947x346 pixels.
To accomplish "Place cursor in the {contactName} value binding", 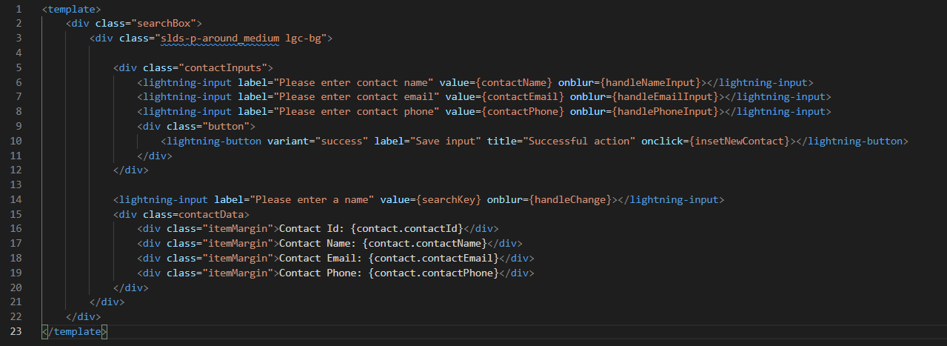I will [514, 82].
